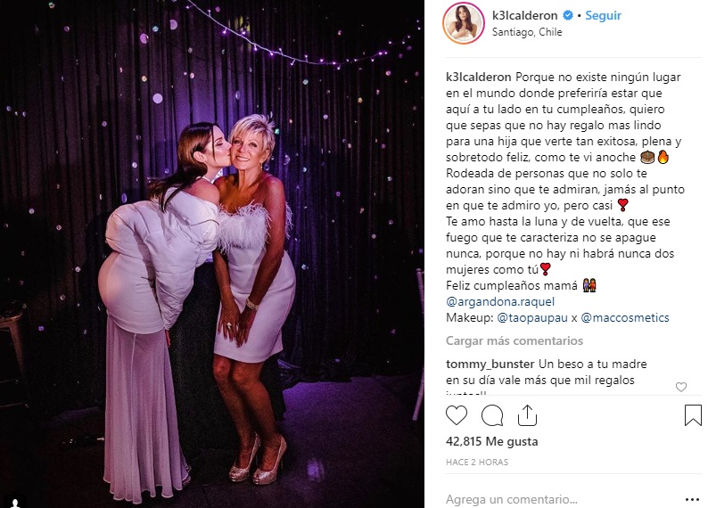
Task: Expand comments with Cargar más comentarios
Action: [x=515, y=340]
